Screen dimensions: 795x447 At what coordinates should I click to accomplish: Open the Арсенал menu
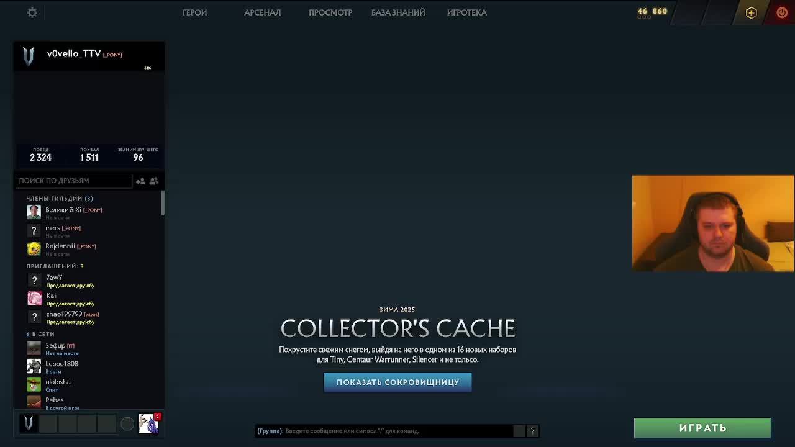[262, 12]
